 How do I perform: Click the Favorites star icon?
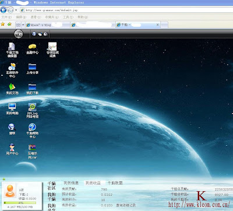click(x=3, y=24)
